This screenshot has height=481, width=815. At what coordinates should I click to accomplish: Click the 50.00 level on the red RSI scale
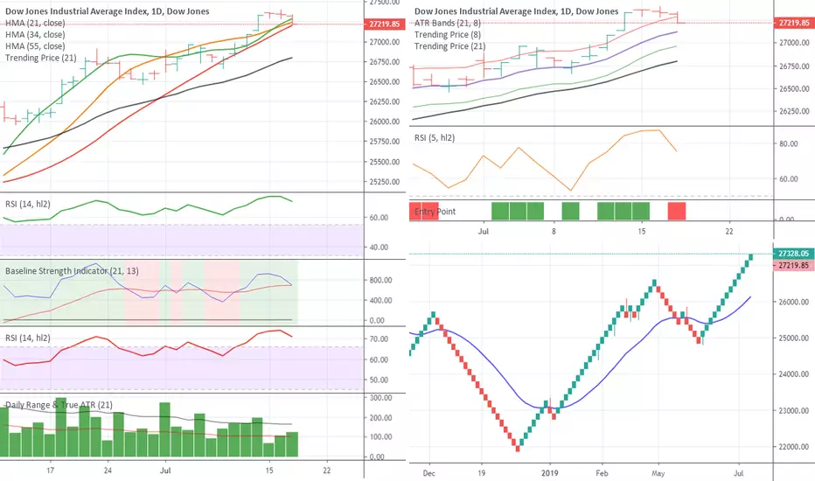(x=379, y=380)
